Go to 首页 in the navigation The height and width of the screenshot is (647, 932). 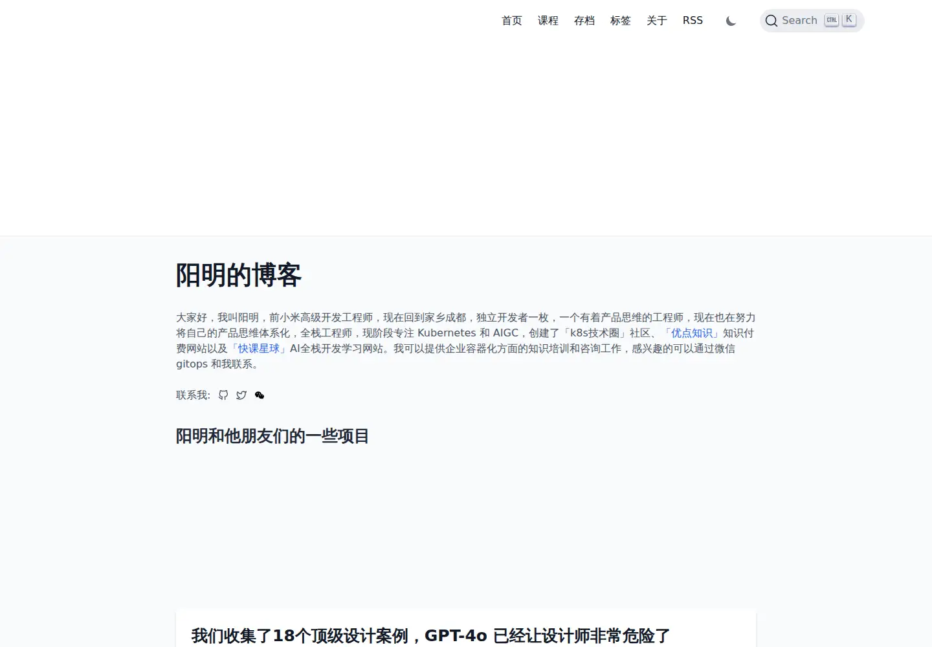coord(512,21)
